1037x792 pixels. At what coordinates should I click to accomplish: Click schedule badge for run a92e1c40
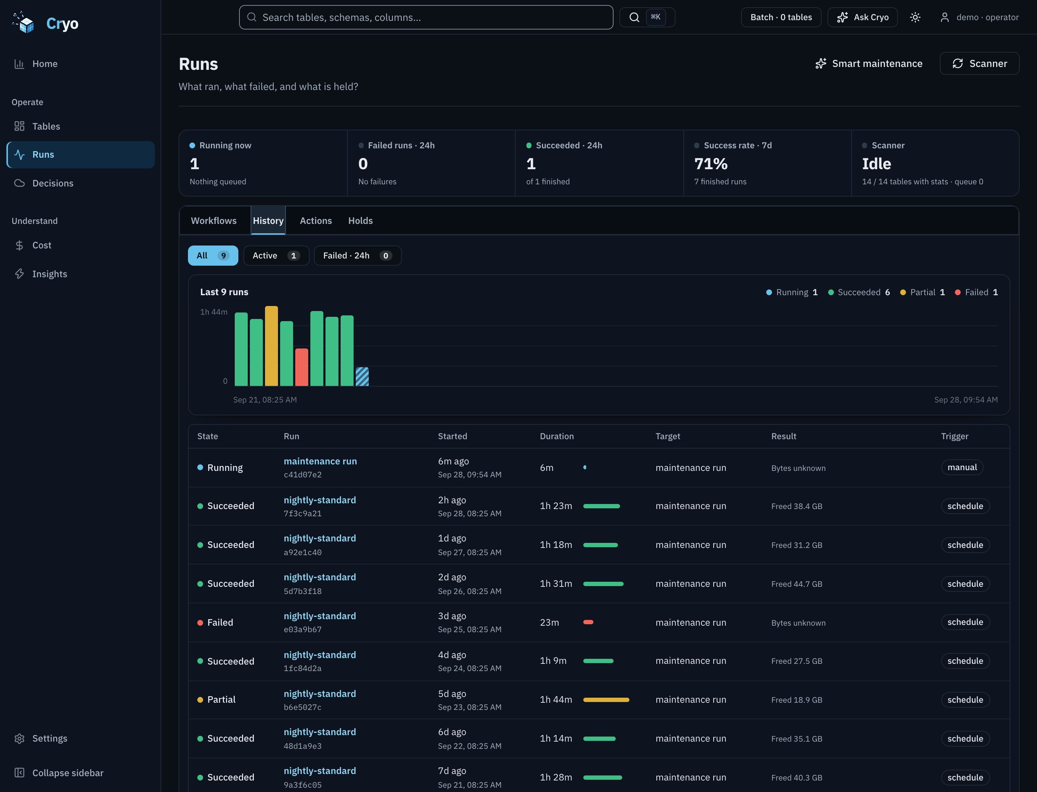coord(965,545)
